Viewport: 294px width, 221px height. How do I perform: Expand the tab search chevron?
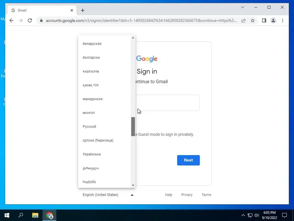click(242, 7)
